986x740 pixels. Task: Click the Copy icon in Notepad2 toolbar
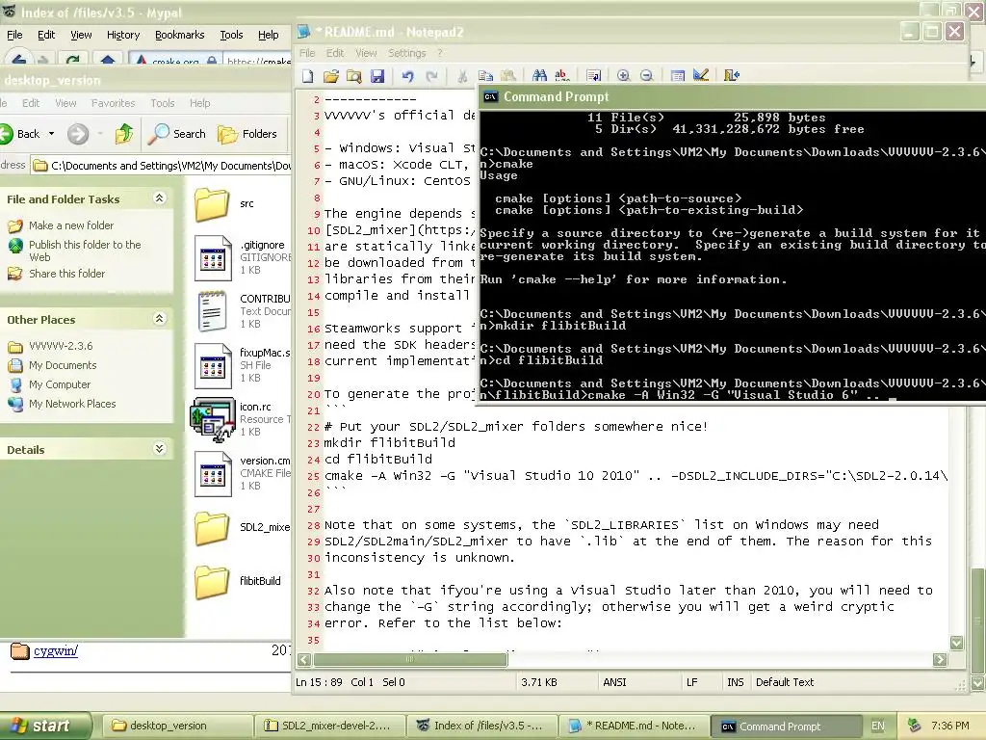coord(485,76)
